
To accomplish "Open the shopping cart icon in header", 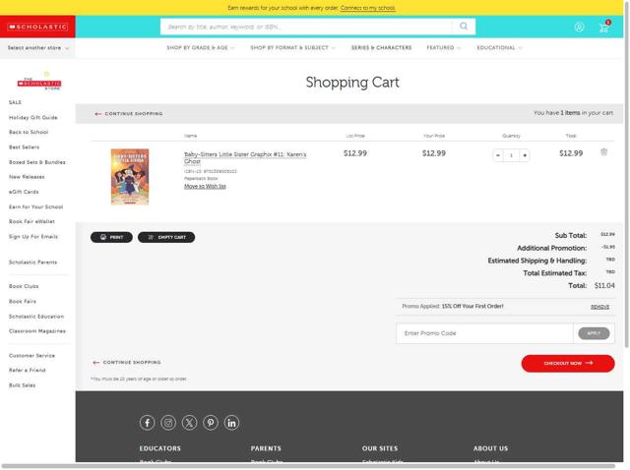I will [x=603, y=28].
